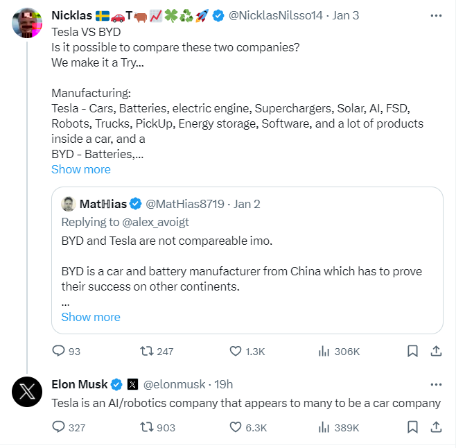Image resolution: width=456 pixels, height=448 pixels.
Task: Reply to Nicklas's Tesla VS BYD post
Action: pyautogui.click(x=58, y=352)
